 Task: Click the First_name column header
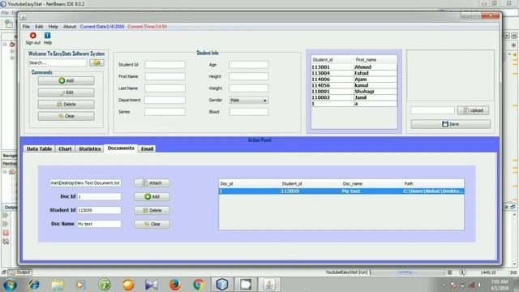tap(375, 59)
